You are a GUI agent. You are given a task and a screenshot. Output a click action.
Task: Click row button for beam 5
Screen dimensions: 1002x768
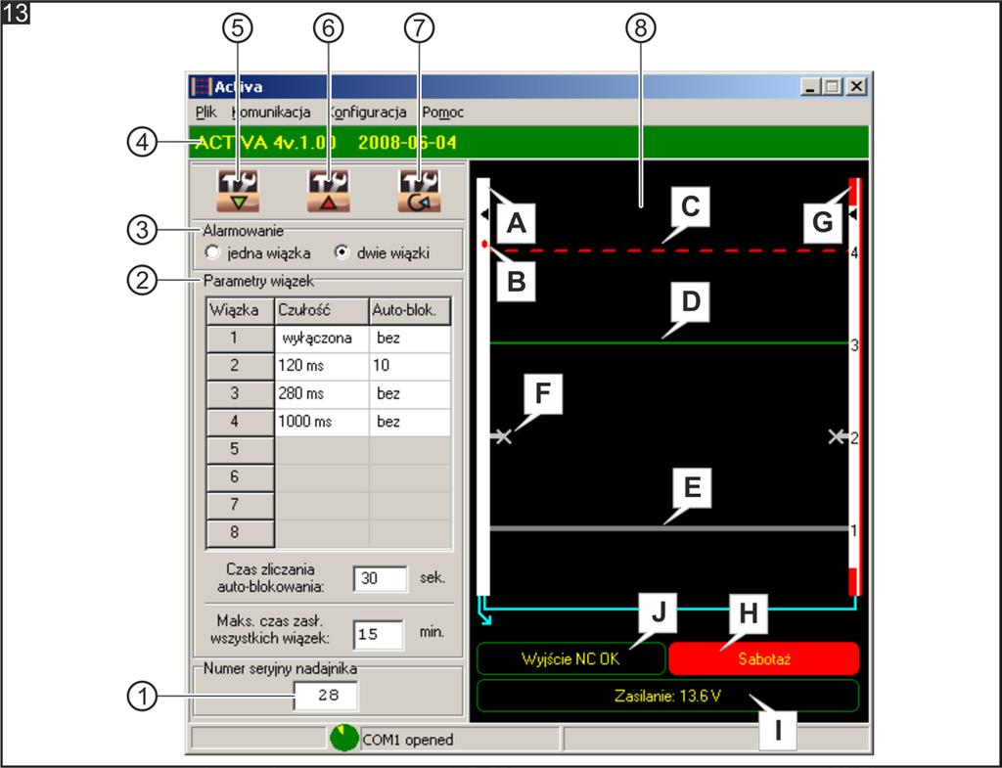(x=241, y=450)
